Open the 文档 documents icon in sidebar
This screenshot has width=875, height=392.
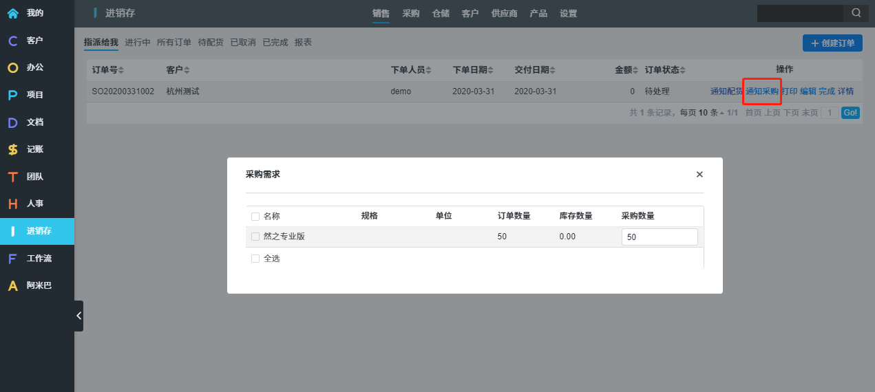[x=12, y=122]
